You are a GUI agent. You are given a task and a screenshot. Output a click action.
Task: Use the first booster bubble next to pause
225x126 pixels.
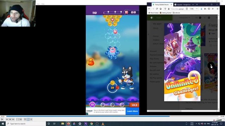(102, 105)
